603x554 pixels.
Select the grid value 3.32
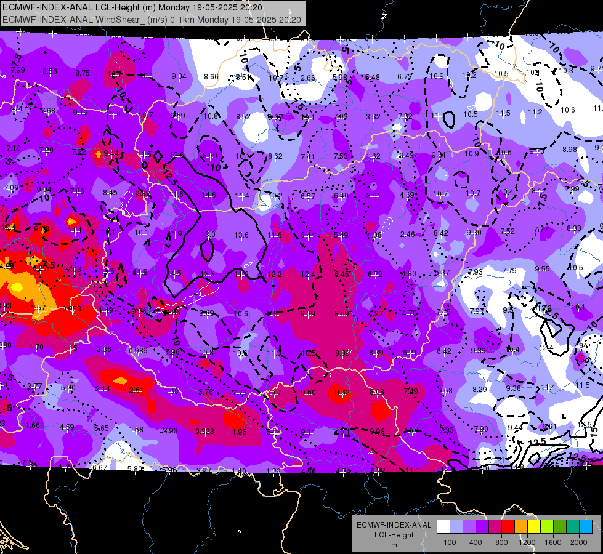[x=373, y=116]
